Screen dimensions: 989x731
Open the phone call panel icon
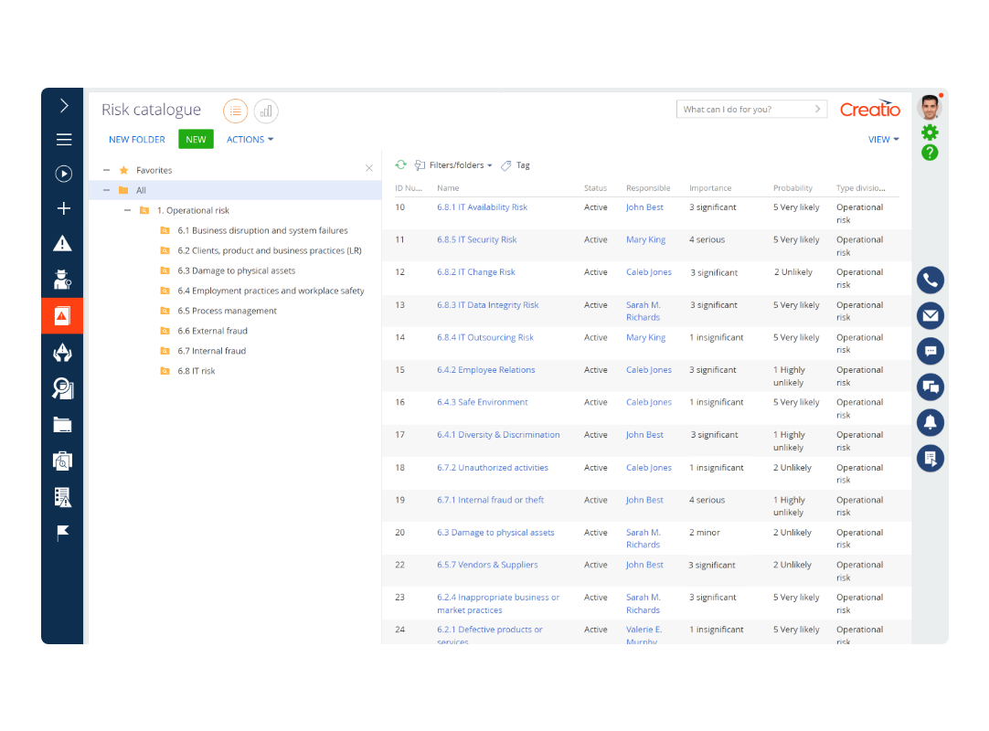click(930, 281)
